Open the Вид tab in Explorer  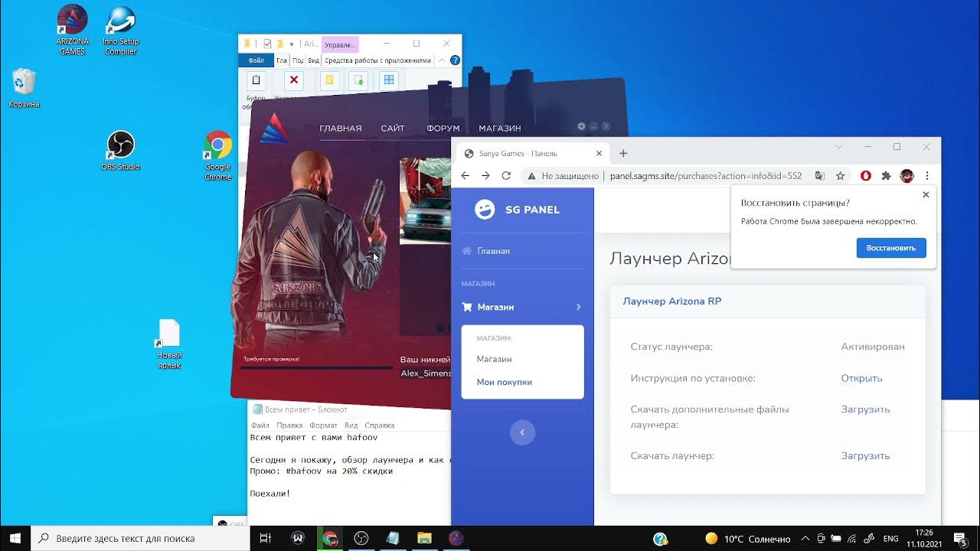coord(313,60)
